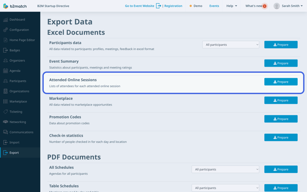Image resolution: width=307 pixels, height=192 pixels.
Task: Click the Attended Online Sessions heading
Action: point(73,80)
